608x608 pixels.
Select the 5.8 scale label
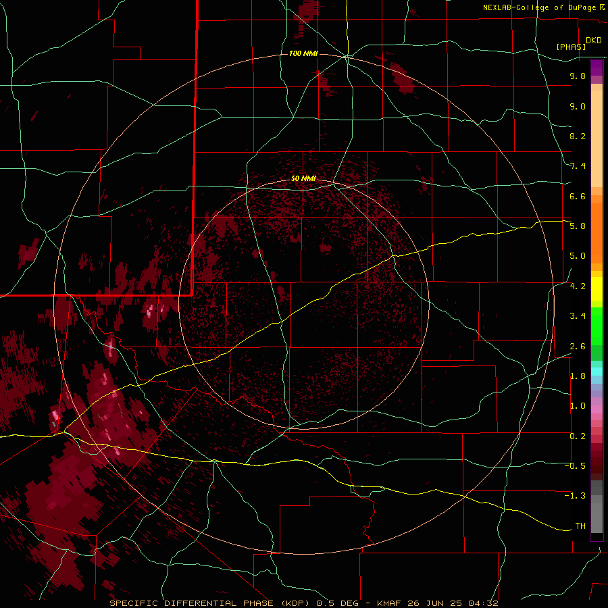point(578,226)
